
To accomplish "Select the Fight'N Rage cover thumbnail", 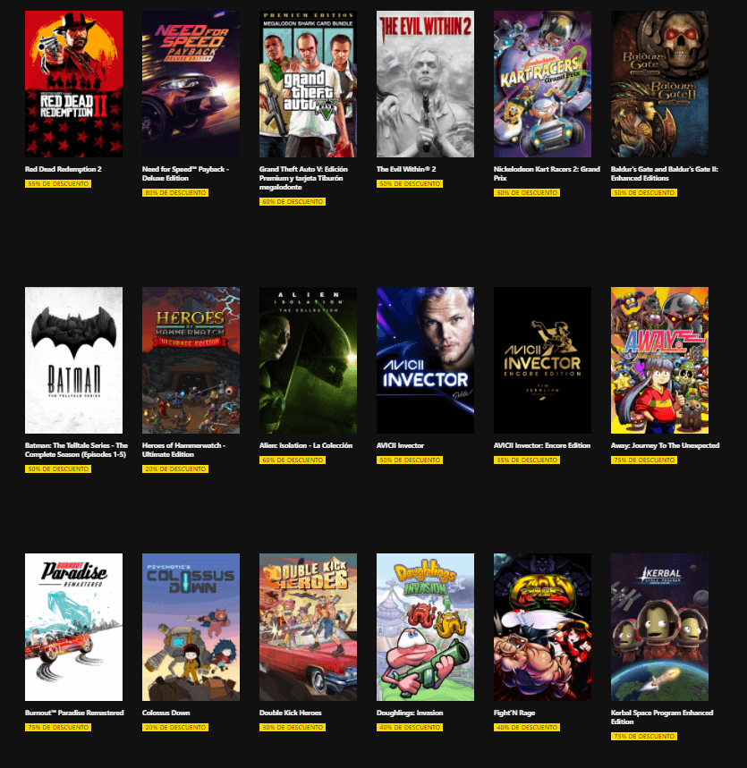I will [x=542, y=627].
